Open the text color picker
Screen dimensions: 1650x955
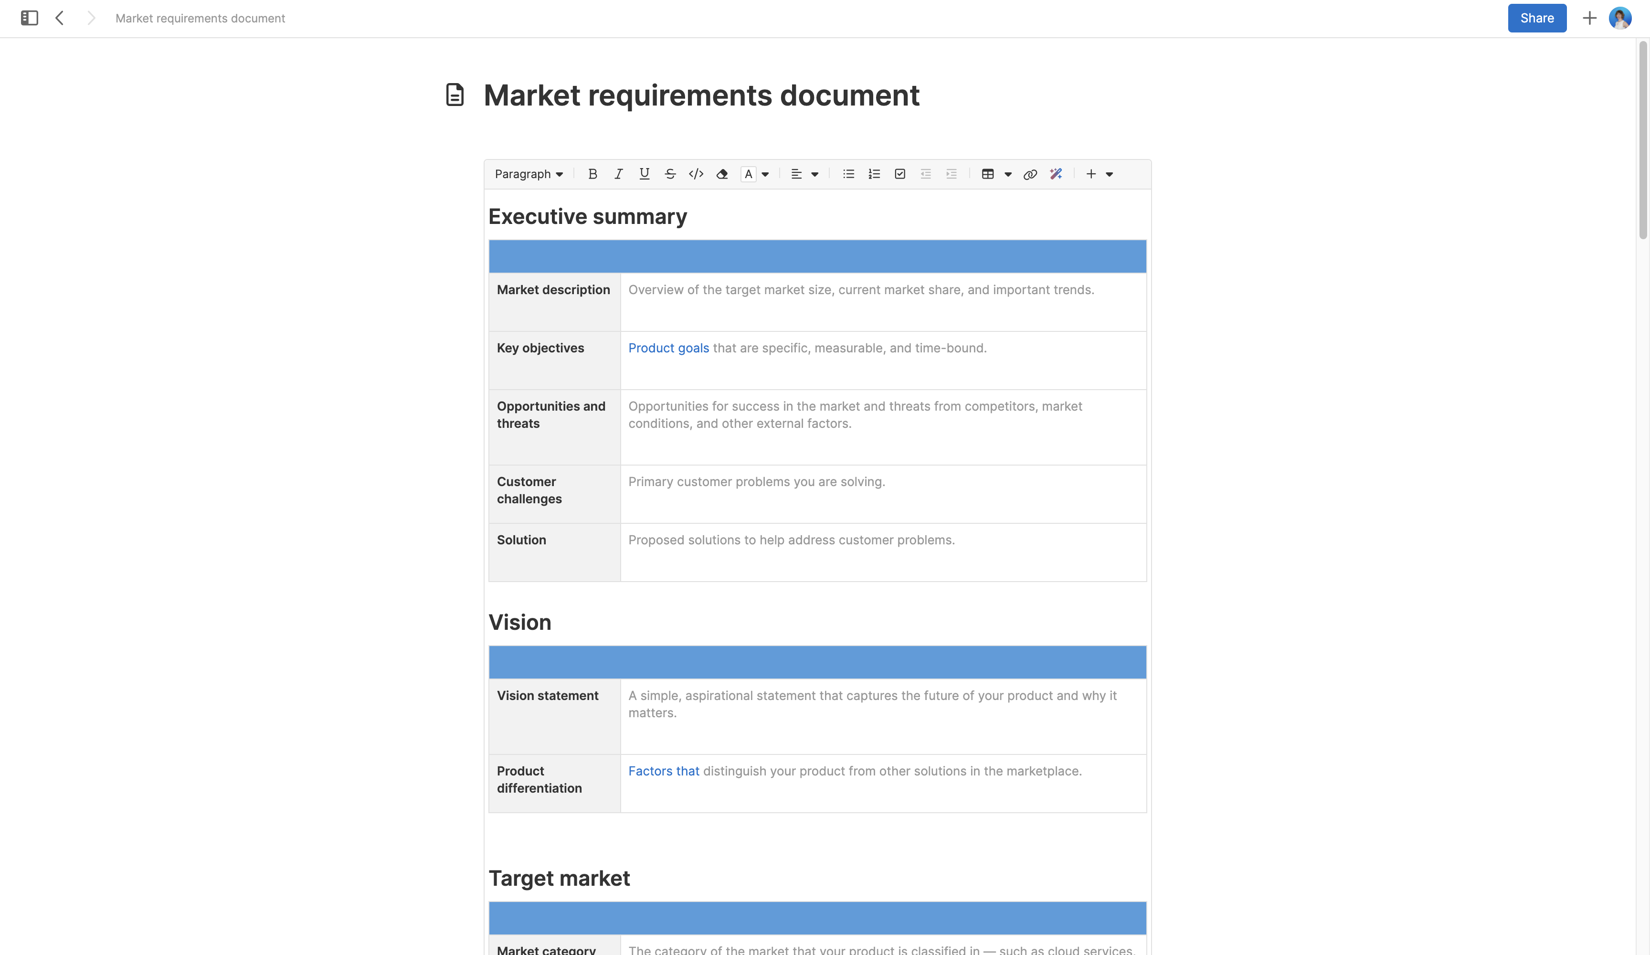749,174
